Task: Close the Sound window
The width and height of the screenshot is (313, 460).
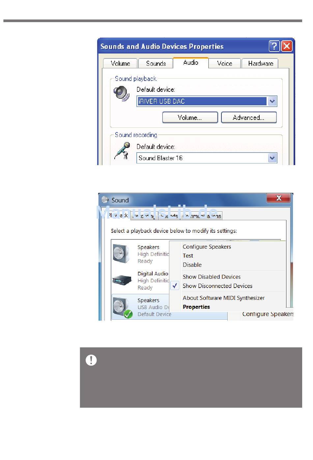Action: [279, 198]
